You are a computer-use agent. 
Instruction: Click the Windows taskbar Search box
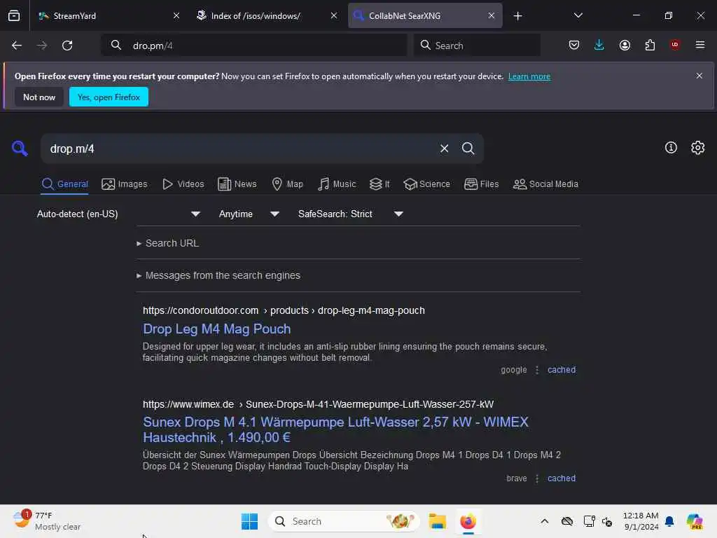click(x=343, y=521)
